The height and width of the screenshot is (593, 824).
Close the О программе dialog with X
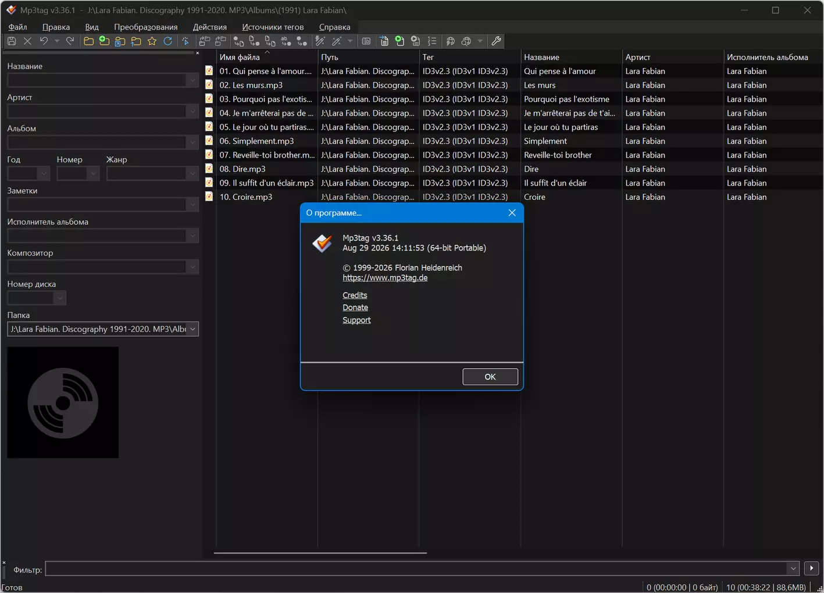click(512, 213)
